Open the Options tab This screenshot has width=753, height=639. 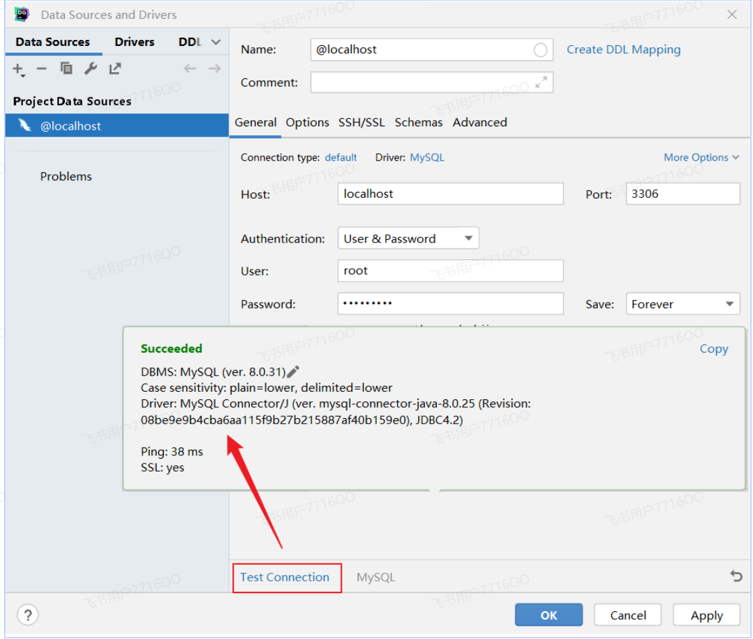pos(307,122)
